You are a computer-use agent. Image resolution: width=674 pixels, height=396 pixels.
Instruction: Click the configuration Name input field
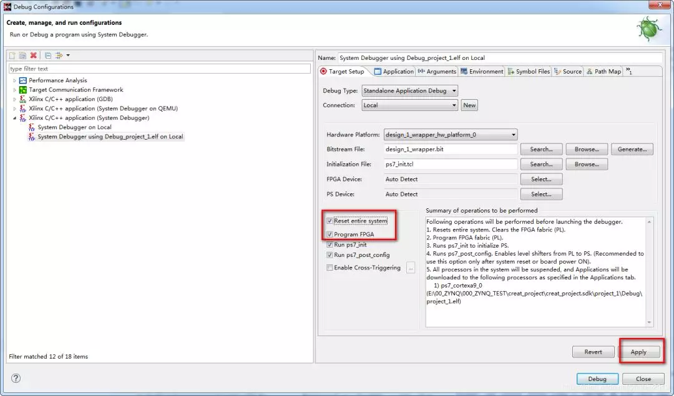[x=500, y=57]
